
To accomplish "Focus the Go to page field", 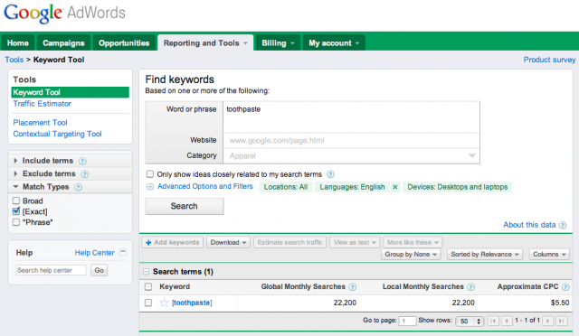I will [407, 321].
